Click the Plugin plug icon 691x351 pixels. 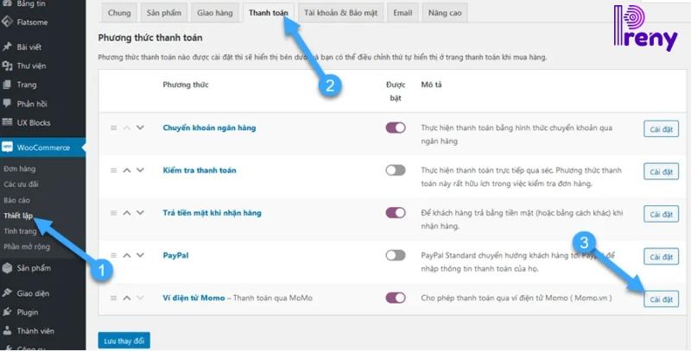[7, 312]
